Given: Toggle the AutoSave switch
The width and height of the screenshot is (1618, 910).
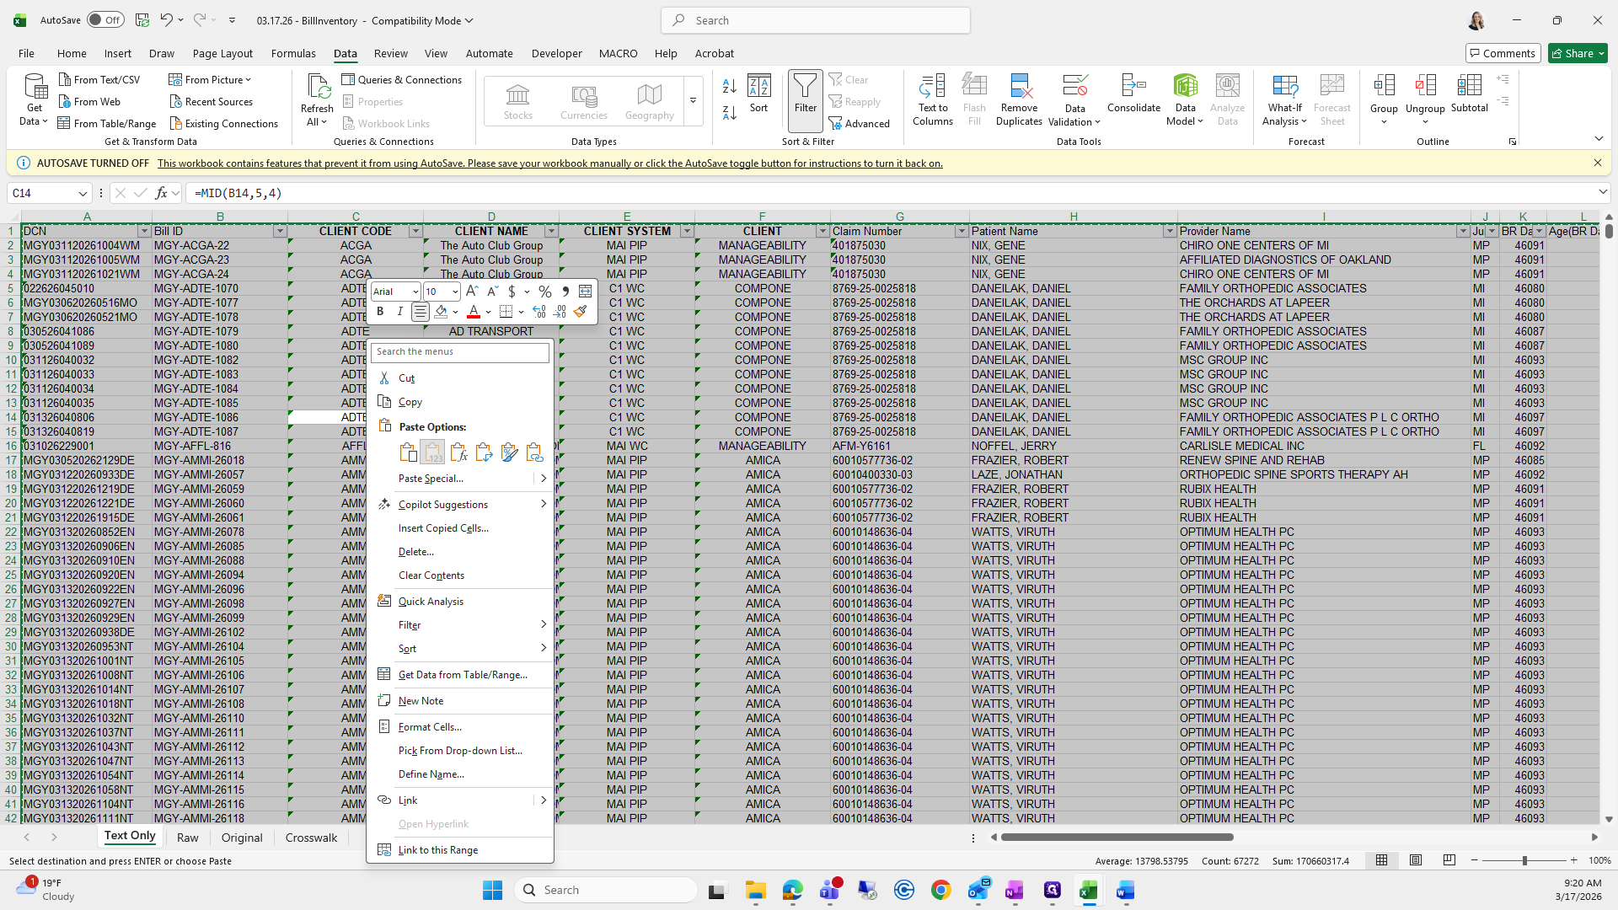Looking at the screenshot, I should click(105, 20).
